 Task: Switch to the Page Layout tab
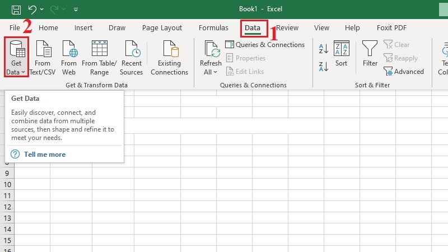point(162,27)
